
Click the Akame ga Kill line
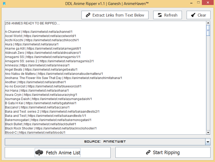click(43, 49)
